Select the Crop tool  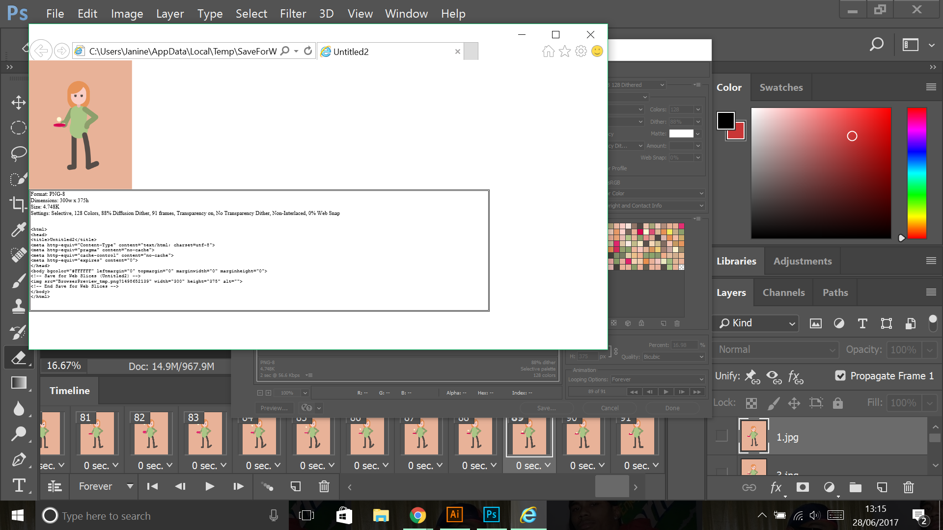coord(18,204)
